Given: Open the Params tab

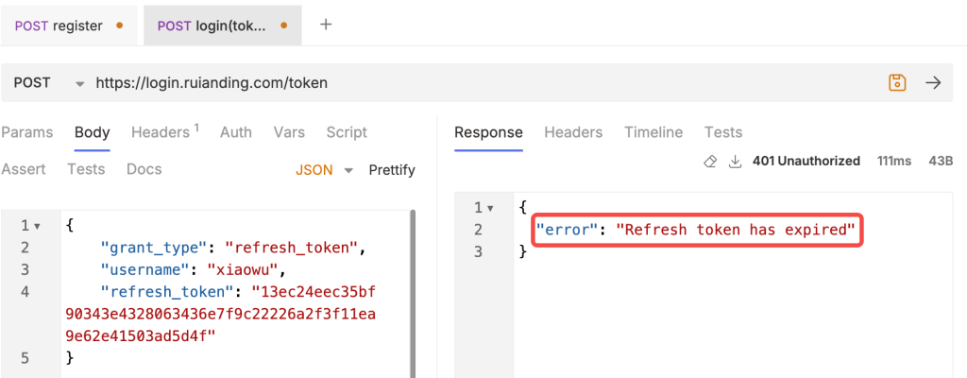Looking at the screenshot, I should coord(26,132).
